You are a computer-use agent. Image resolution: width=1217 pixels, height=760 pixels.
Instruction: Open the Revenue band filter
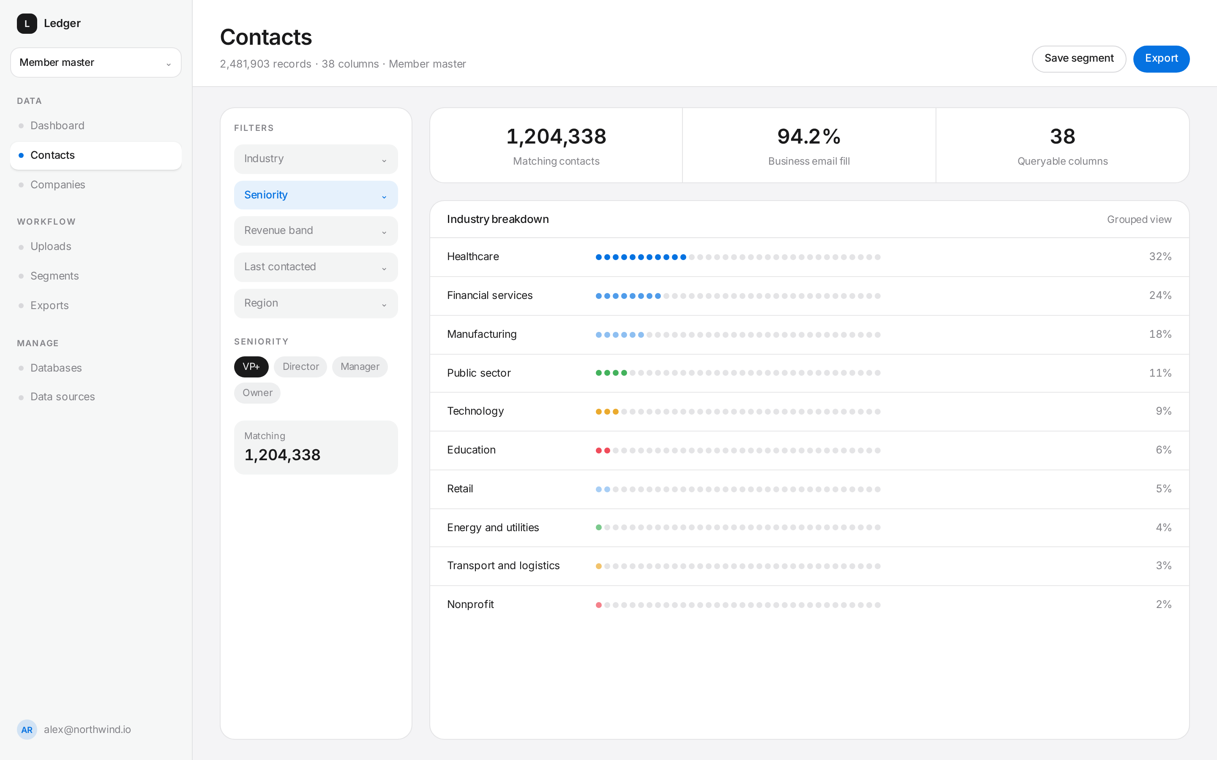click(x=316, y=231)
